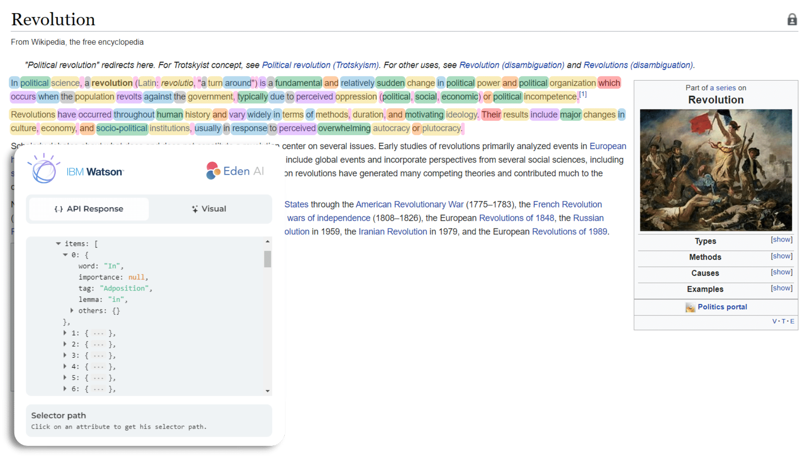Expand item 3 in the JSON response
The height and width of the screenshot is (456, 811).
(x=65, y=355)
